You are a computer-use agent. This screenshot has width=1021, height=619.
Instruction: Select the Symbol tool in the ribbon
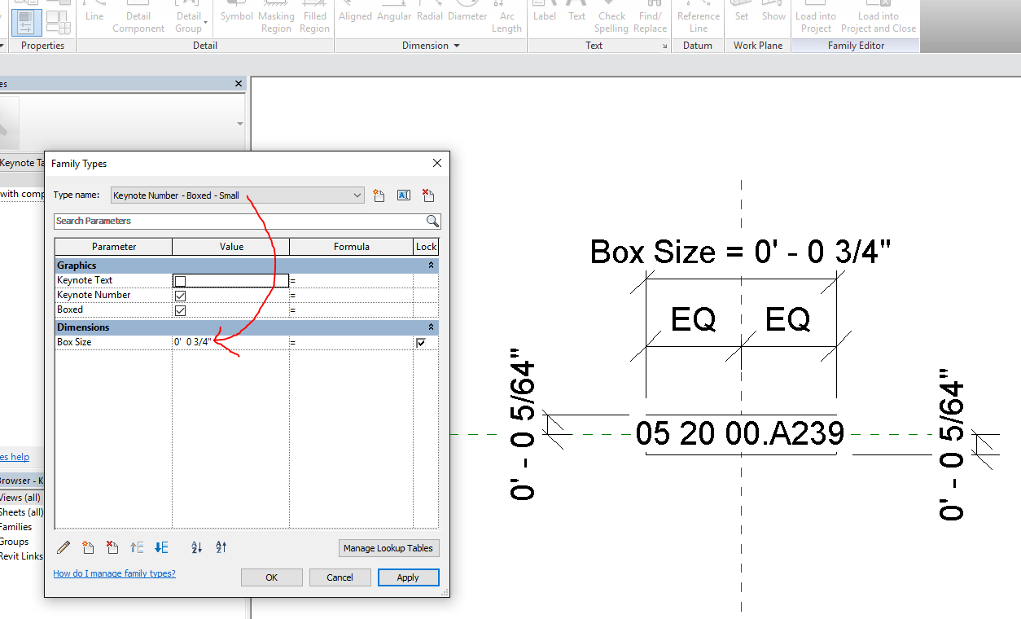[237, 16]
